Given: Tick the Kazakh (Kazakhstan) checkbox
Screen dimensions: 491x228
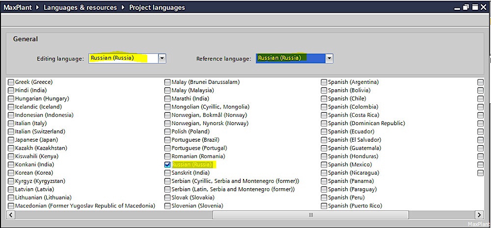Looking at the screenshot, I should point(11,148).
